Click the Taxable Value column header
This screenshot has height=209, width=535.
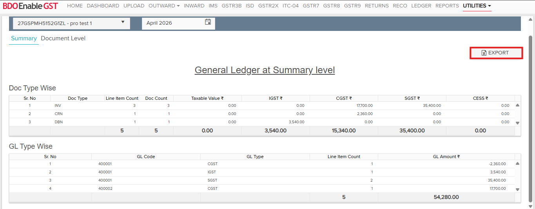pos(207,98)
